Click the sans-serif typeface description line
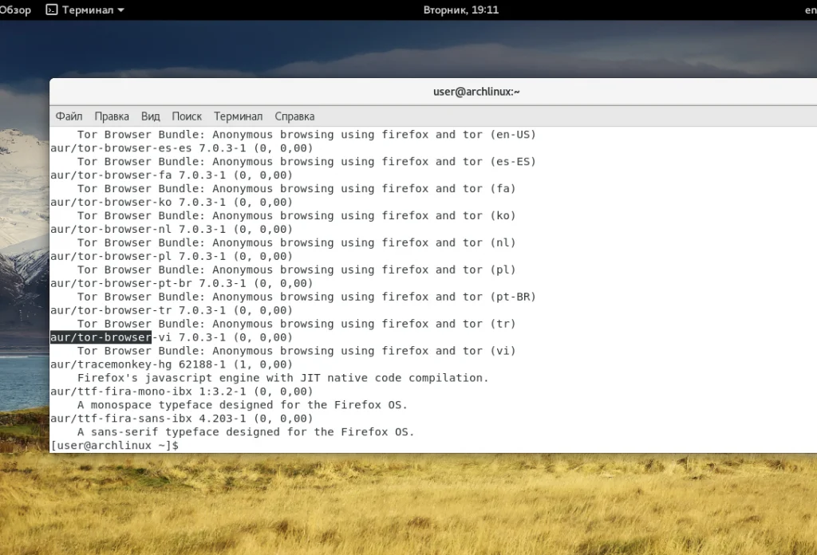Viewport: 817px width, 555px height. click(246, 432)
